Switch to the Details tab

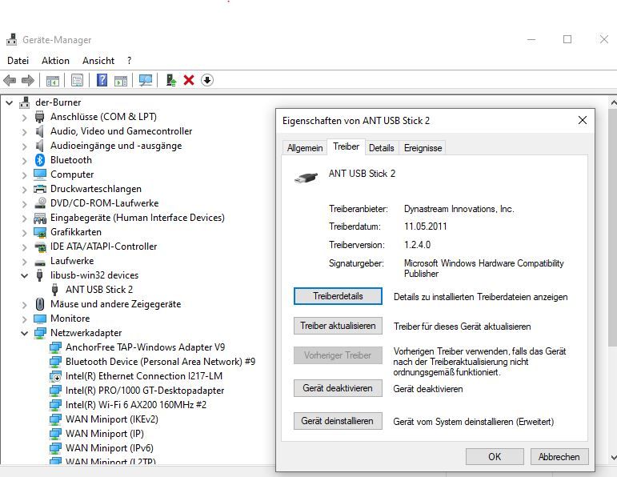pyautogui.click(x=381, y=148)
